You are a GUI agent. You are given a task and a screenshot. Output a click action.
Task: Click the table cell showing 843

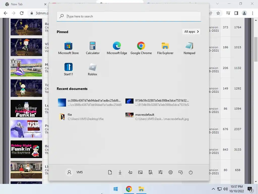coord(225,150)
